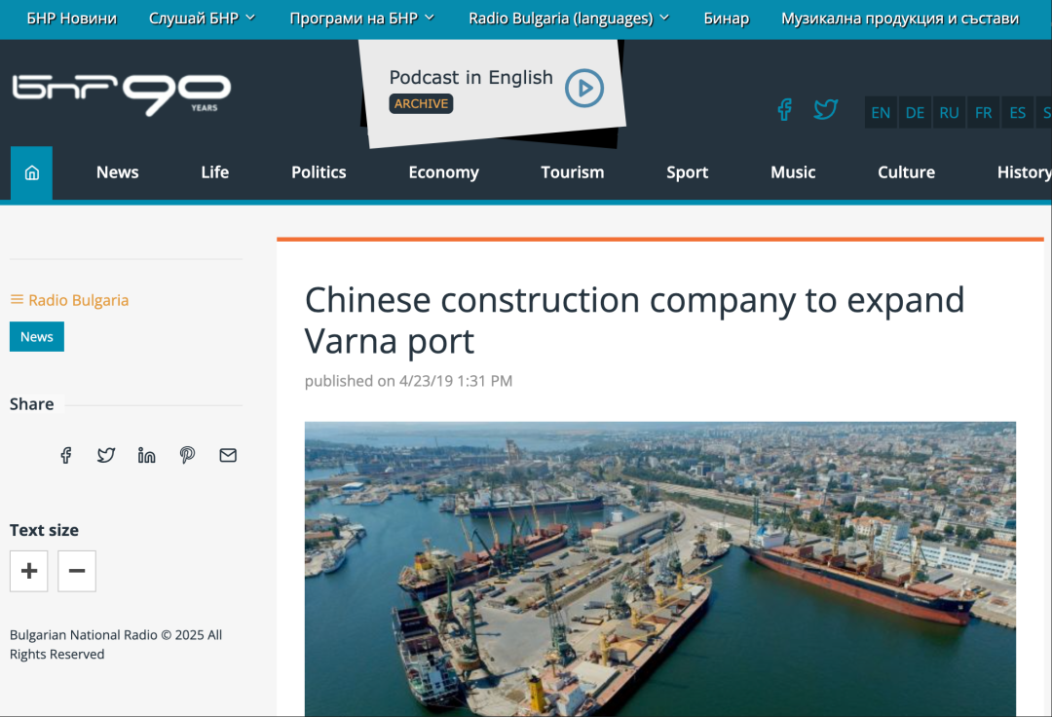Viewport: 1052px width, 717px height.
Task: Expand the Слушай БНР dropdown
Action: tap(202, 19)
